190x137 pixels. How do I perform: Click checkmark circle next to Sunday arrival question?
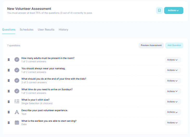click(17, 91)
